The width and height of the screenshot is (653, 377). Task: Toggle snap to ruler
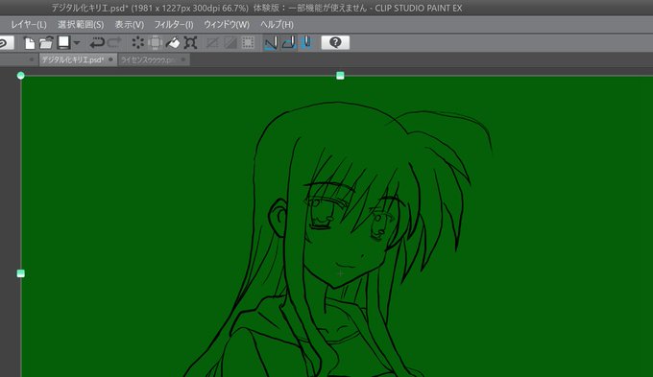(x=271, y=42)
